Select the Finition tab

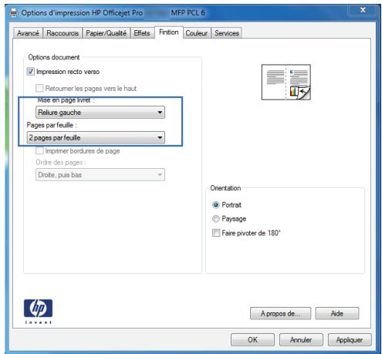pyautogui.click(x=169, y=32)
